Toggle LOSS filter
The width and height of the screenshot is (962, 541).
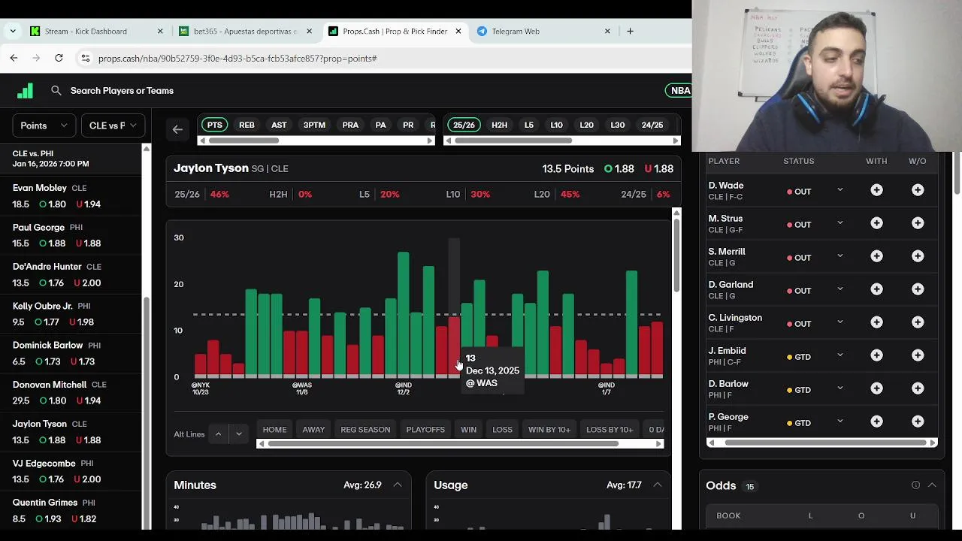(502, 430)
